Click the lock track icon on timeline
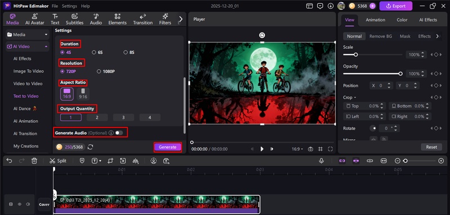This screenshot has height=215, width=450. [x=11, y=204]
